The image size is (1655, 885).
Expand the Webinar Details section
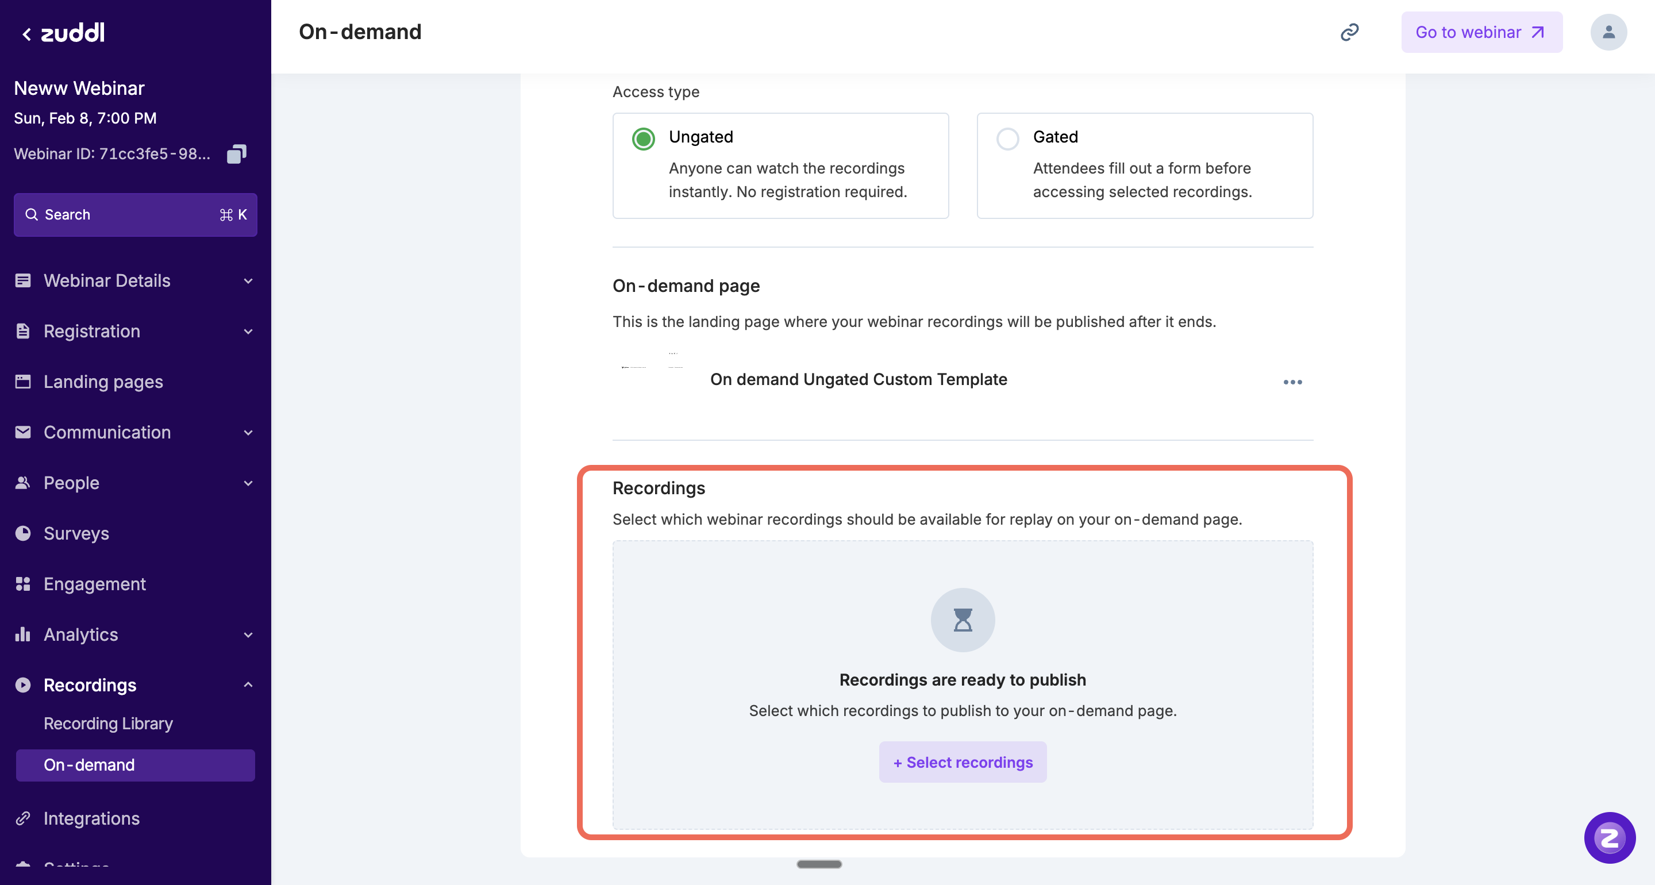click(x=107, y=281)
